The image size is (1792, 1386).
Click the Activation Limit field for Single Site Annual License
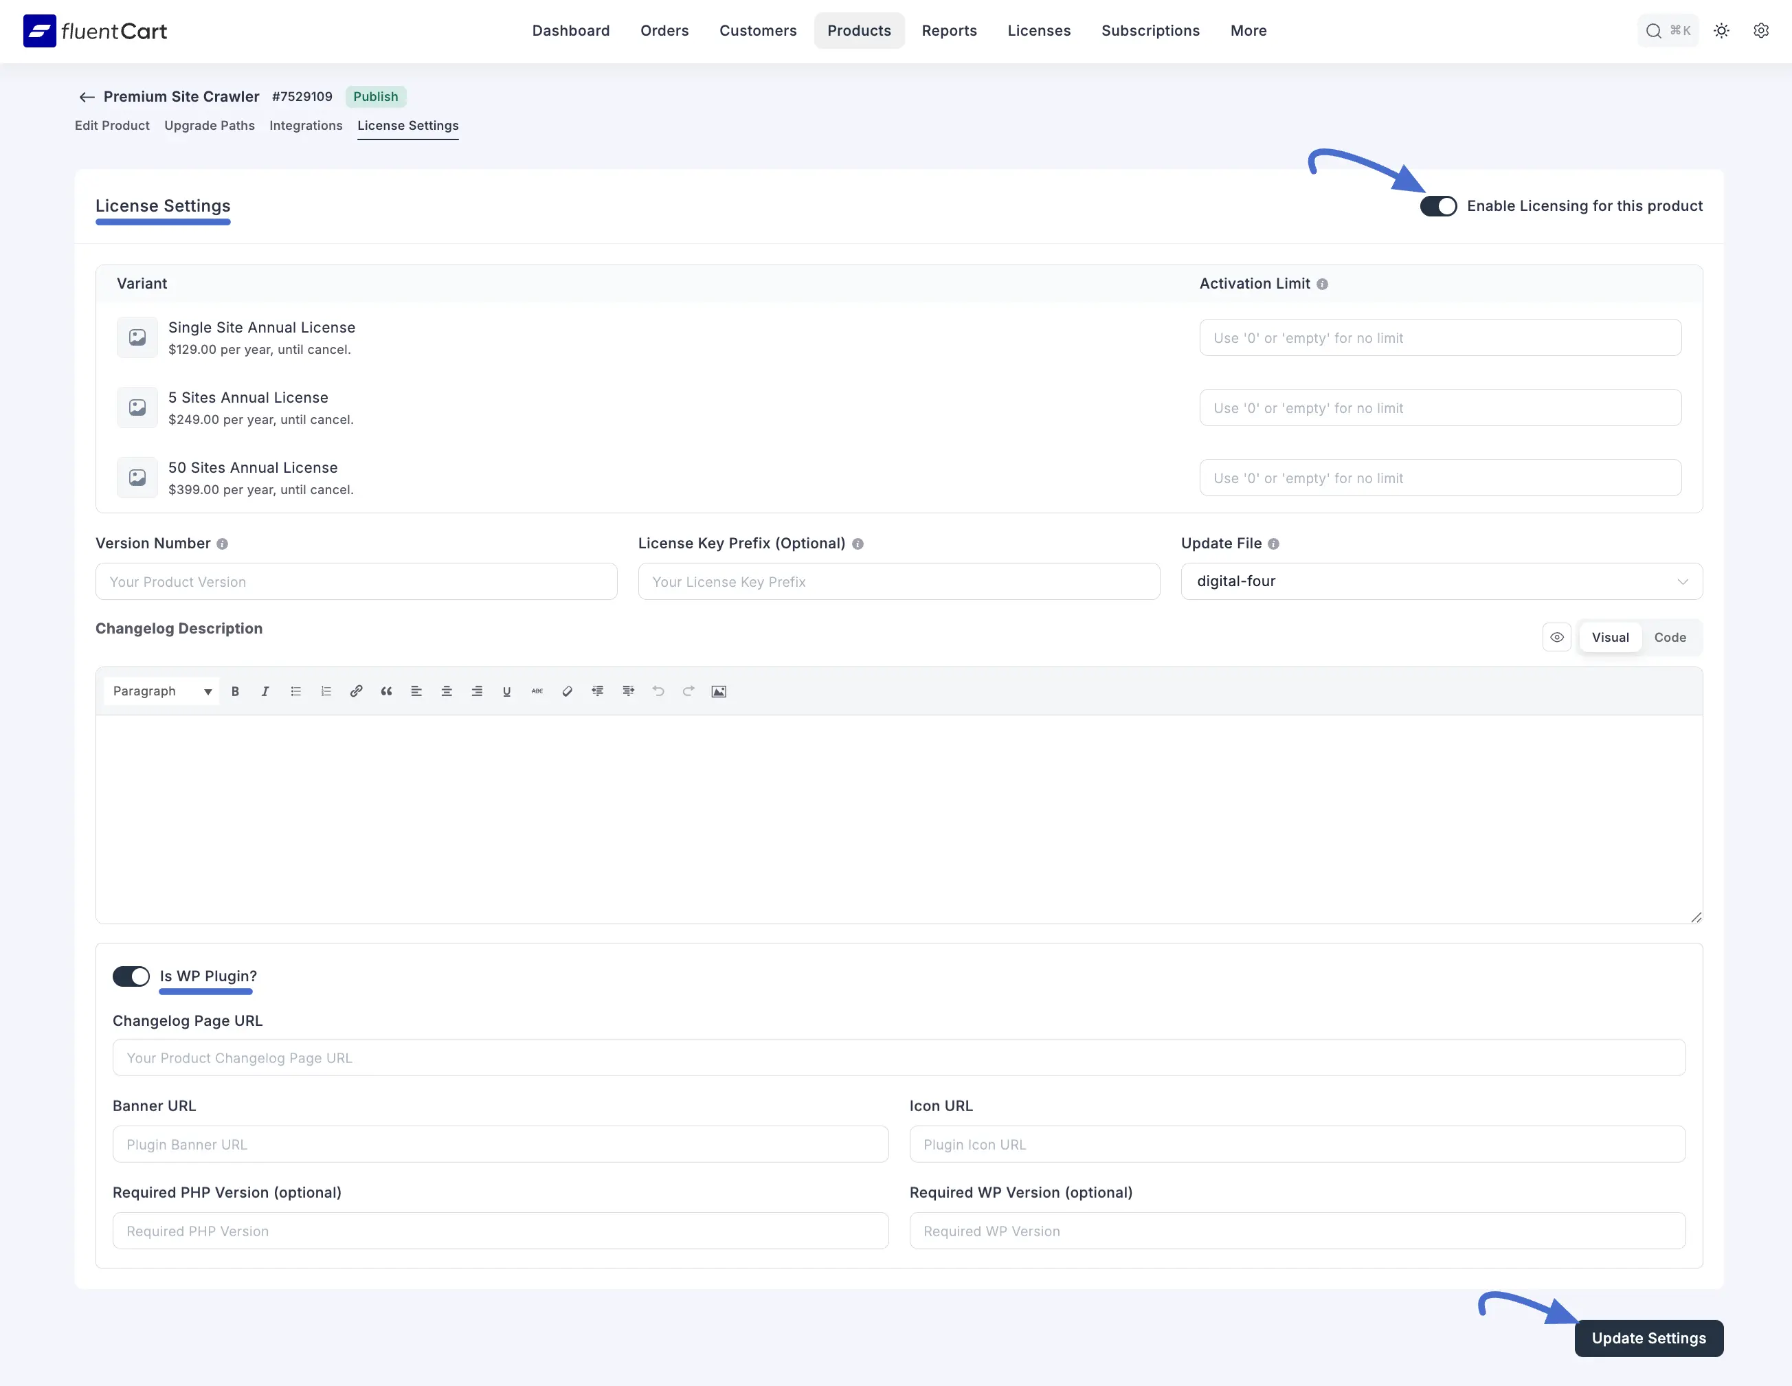[1440, 337]
